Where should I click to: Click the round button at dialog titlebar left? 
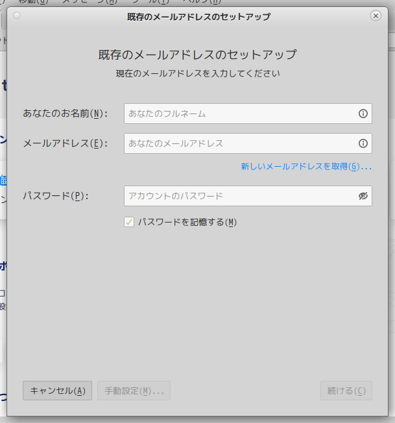click(17, 16)
